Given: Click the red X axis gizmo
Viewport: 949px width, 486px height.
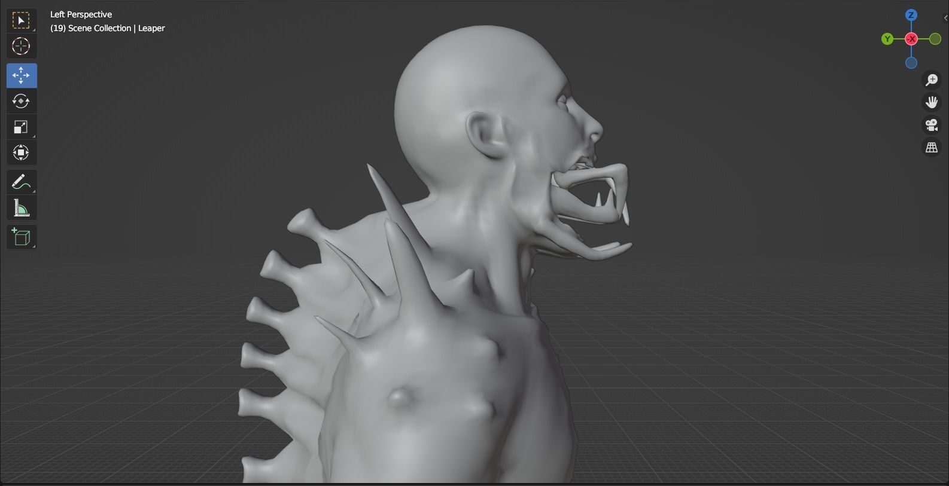Looking at the screenshot, I should (x=911, y=39).
